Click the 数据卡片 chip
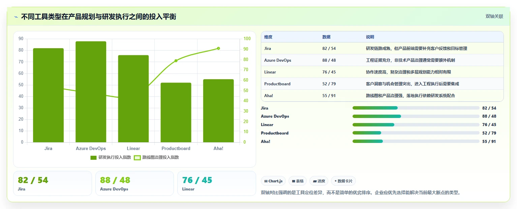This screenshot has height=209, width=517. [x=343, y=181]
